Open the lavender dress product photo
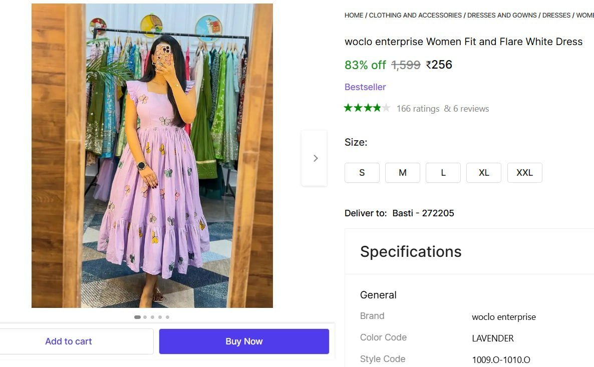This screenshot has width=594, height=367. pos(152,156)
